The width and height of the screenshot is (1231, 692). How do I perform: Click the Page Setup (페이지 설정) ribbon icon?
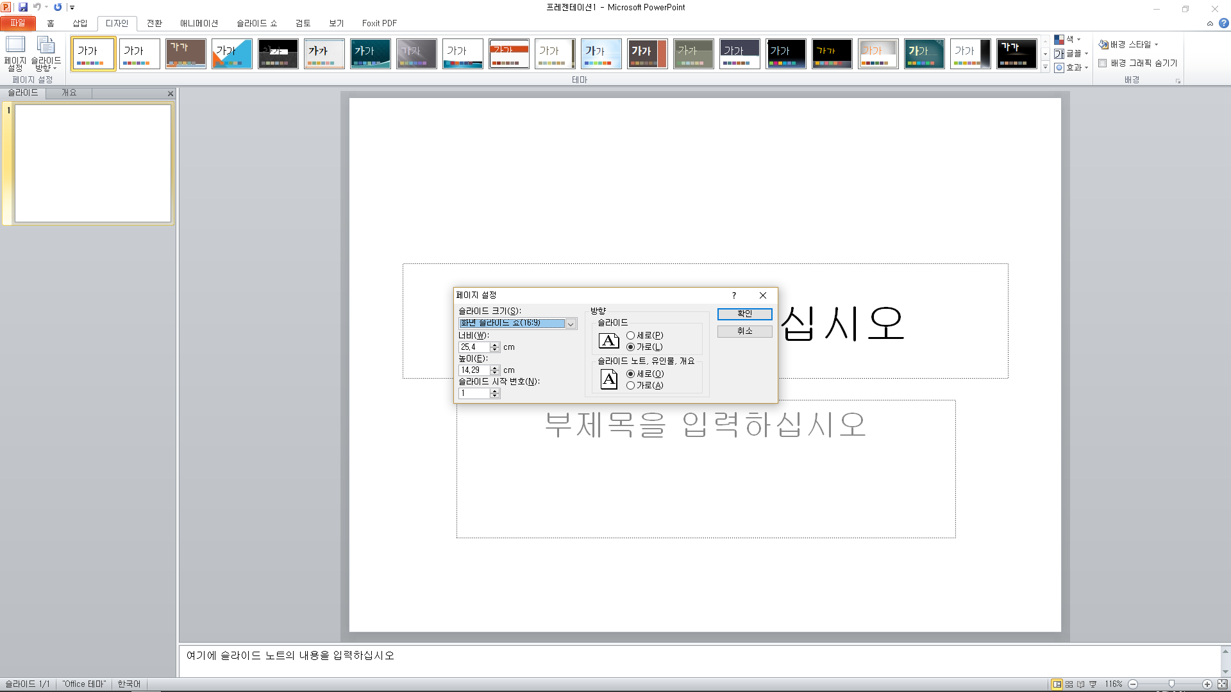pos(15,54)
